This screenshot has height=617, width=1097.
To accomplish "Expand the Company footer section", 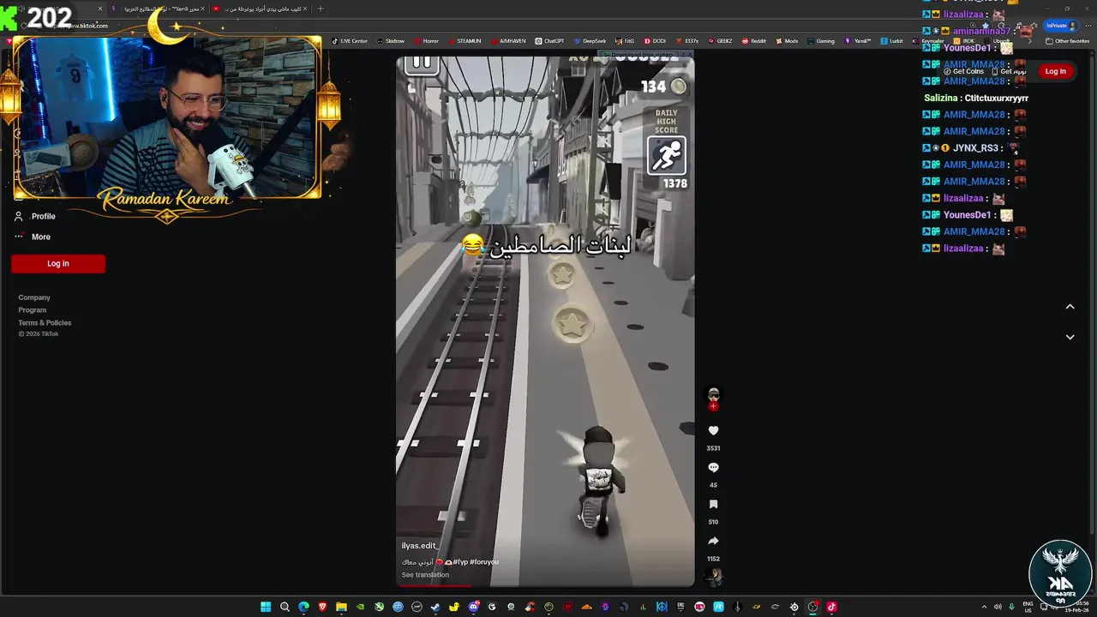I will pyautogui.click(x=34, y=297).
